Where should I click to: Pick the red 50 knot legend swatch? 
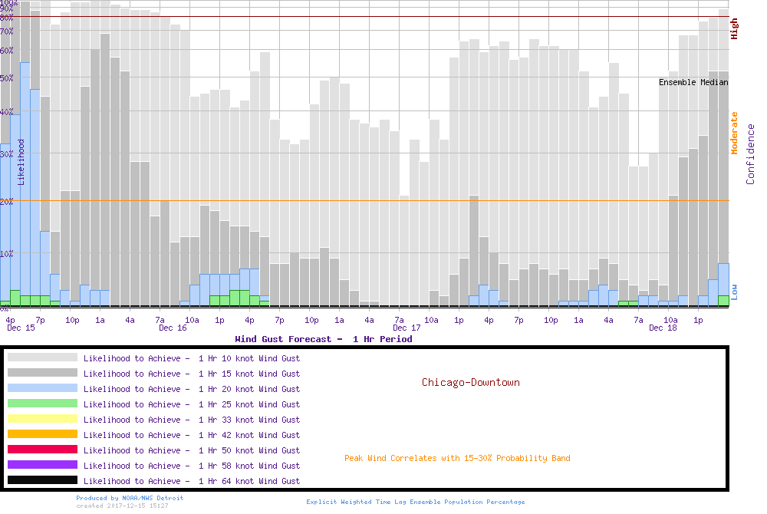point(42,450)
